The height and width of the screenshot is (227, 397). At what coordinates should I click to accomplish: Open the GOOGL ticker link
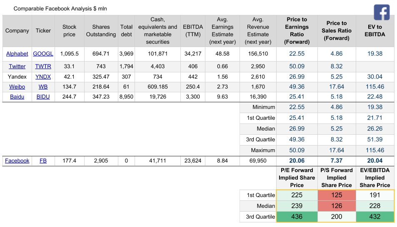pyautogui.click(x=43, y=54)
